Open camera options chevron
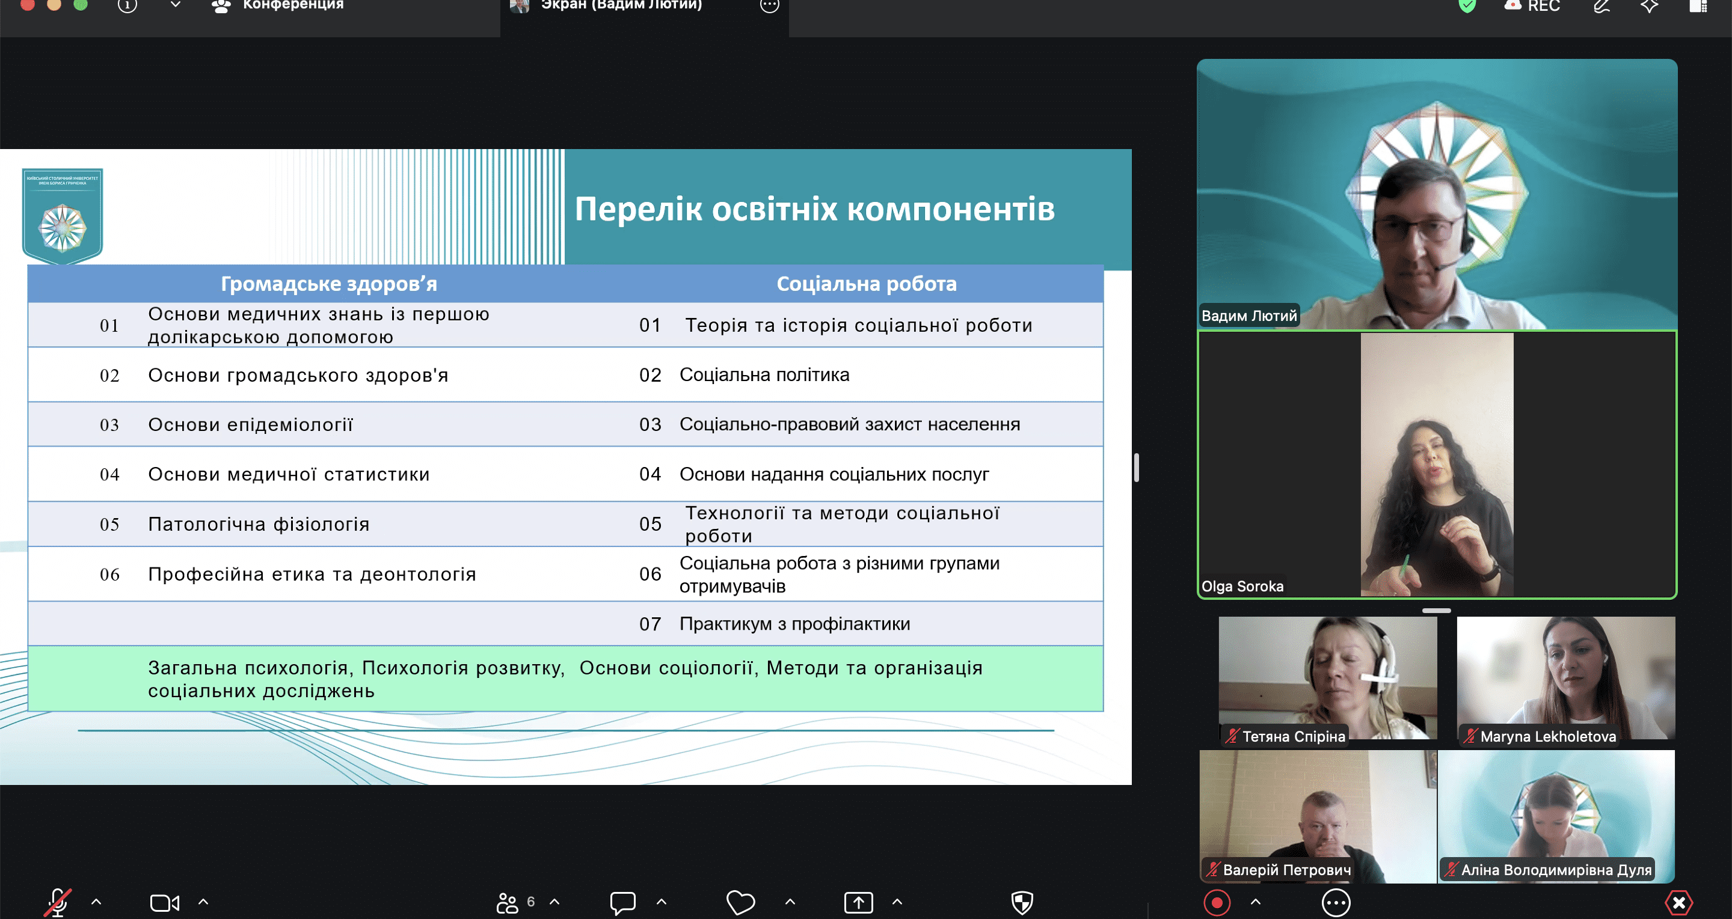Viewport: 1732px width, 919px height. (x=203, y=902)
